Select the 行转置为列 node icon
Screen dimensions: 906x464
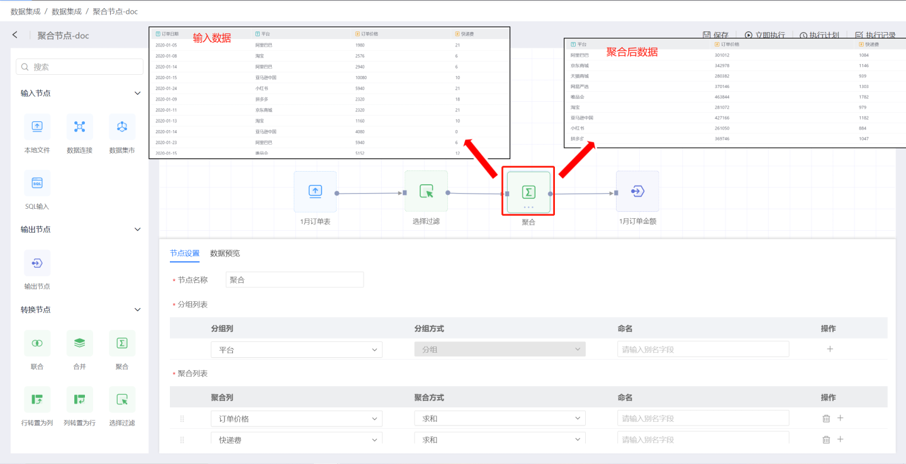coord(37,399)
